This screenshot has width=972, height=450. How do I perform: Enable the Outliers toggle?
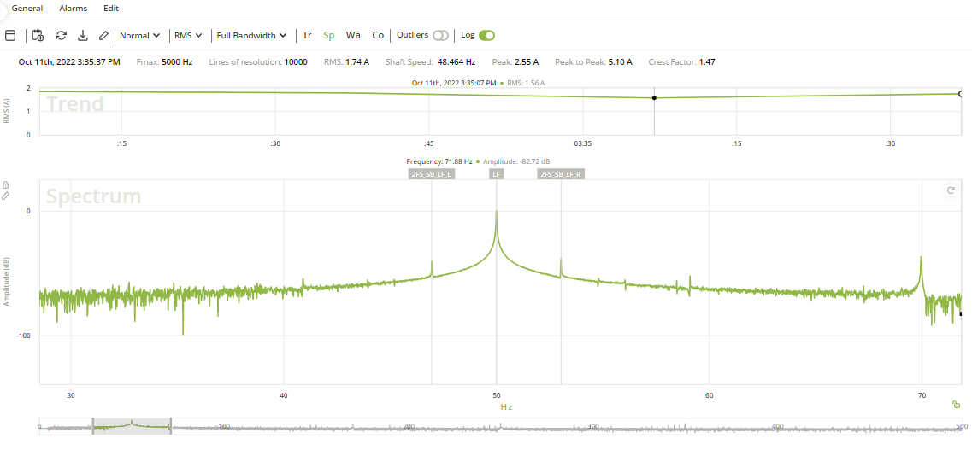point(440,36)
